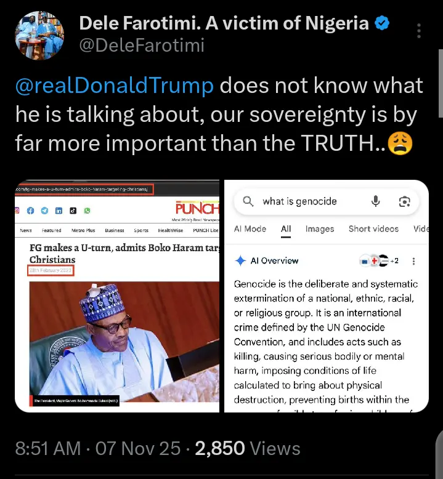The image size is (443, 479).
Task: Click the Metro Plus menu item
Action: point(83,230)
